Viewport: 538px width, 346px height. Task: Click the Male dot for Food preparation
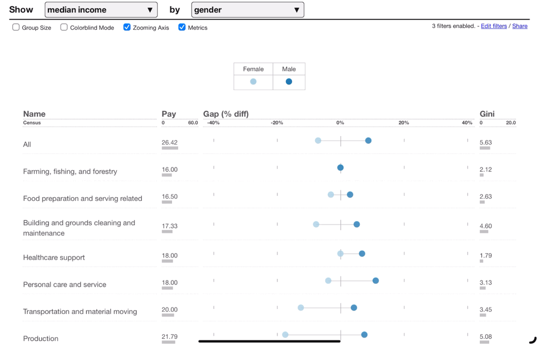[x=350, y=194]
